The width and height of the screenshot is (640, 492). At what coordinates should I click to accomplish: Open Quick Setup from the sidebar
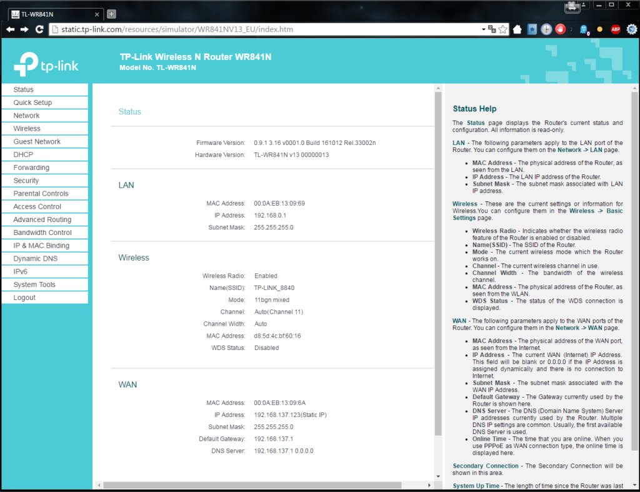32,103
